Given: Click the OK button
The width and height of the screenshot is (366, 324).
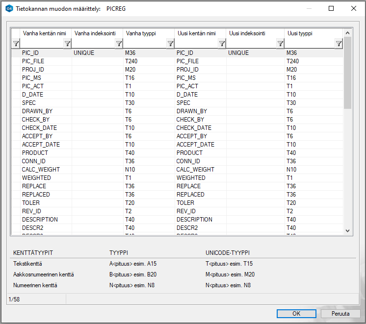Looking at the screenshot, I should pos(296,314).
